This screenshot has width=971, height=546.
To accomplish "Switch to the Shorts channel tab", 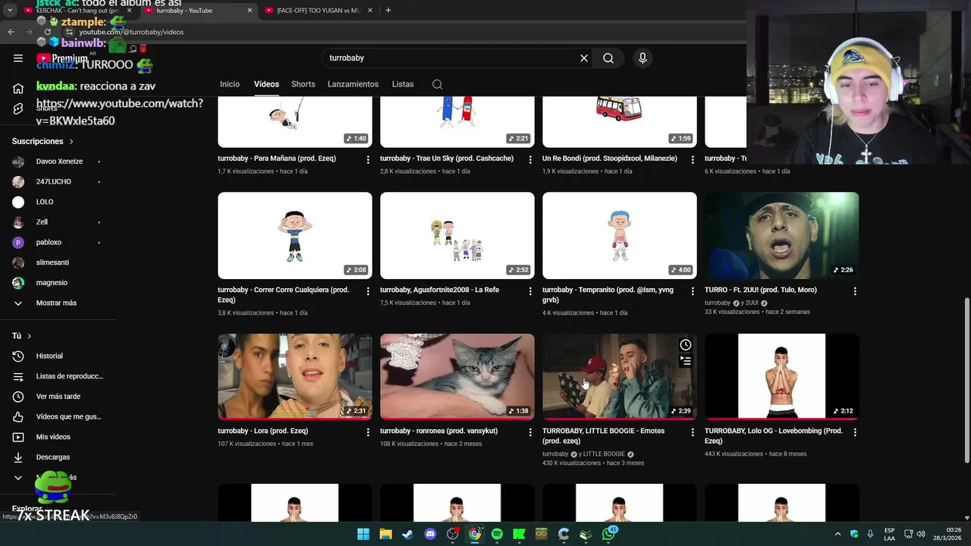I will click(x=303, y=84).
